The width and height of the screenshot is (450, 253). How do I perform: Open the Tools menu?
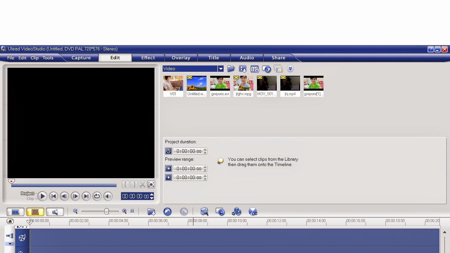(48, 58)
